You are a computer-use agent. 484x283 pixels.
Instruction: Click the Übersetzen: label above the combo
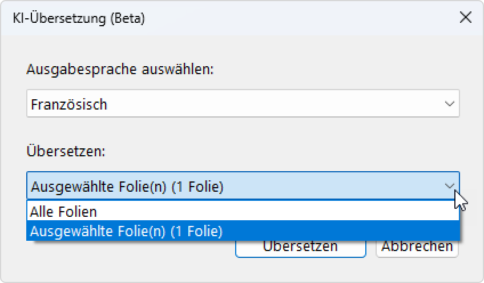(66, 151)
